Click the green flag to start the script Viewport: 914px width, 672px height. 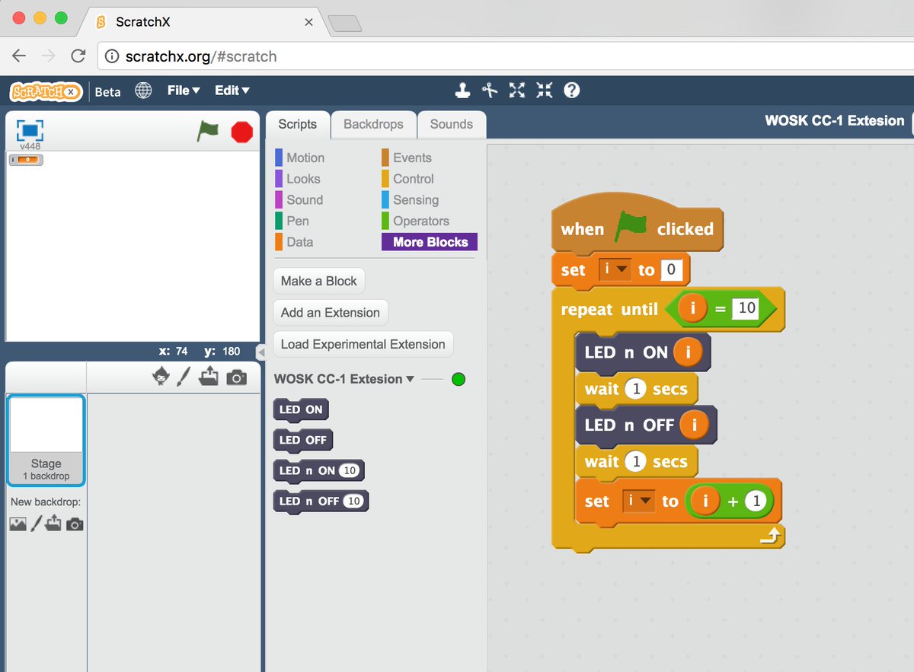point(208,131)
